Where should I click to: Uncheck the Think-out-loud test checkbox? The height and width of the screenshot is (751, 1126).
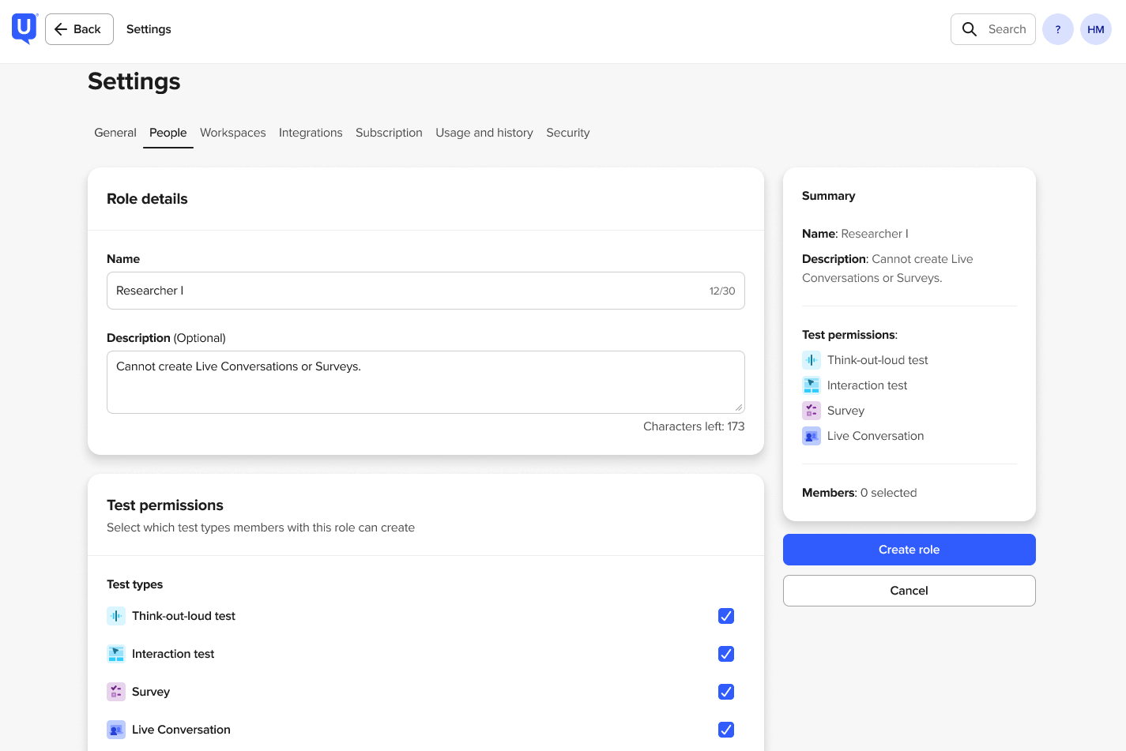click(725, 616)
